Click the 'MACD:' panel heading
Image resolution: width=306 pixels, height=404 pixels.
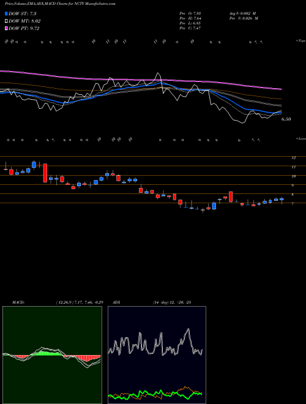18,302
